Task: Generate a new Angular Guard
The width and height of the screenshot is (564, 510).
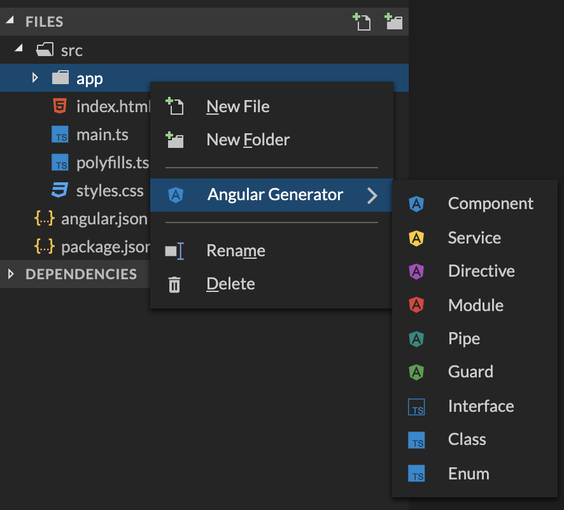Action: (x=475, y=372)
